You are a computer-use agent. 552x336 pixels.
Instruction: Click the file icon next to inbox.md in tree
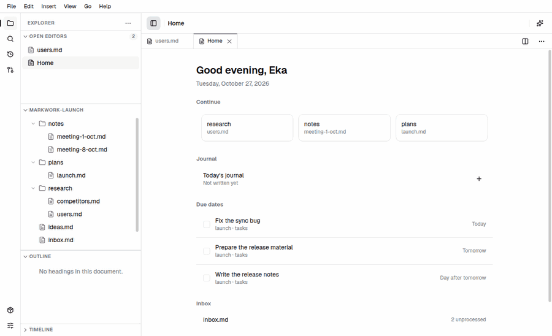[x=42, y=240]
